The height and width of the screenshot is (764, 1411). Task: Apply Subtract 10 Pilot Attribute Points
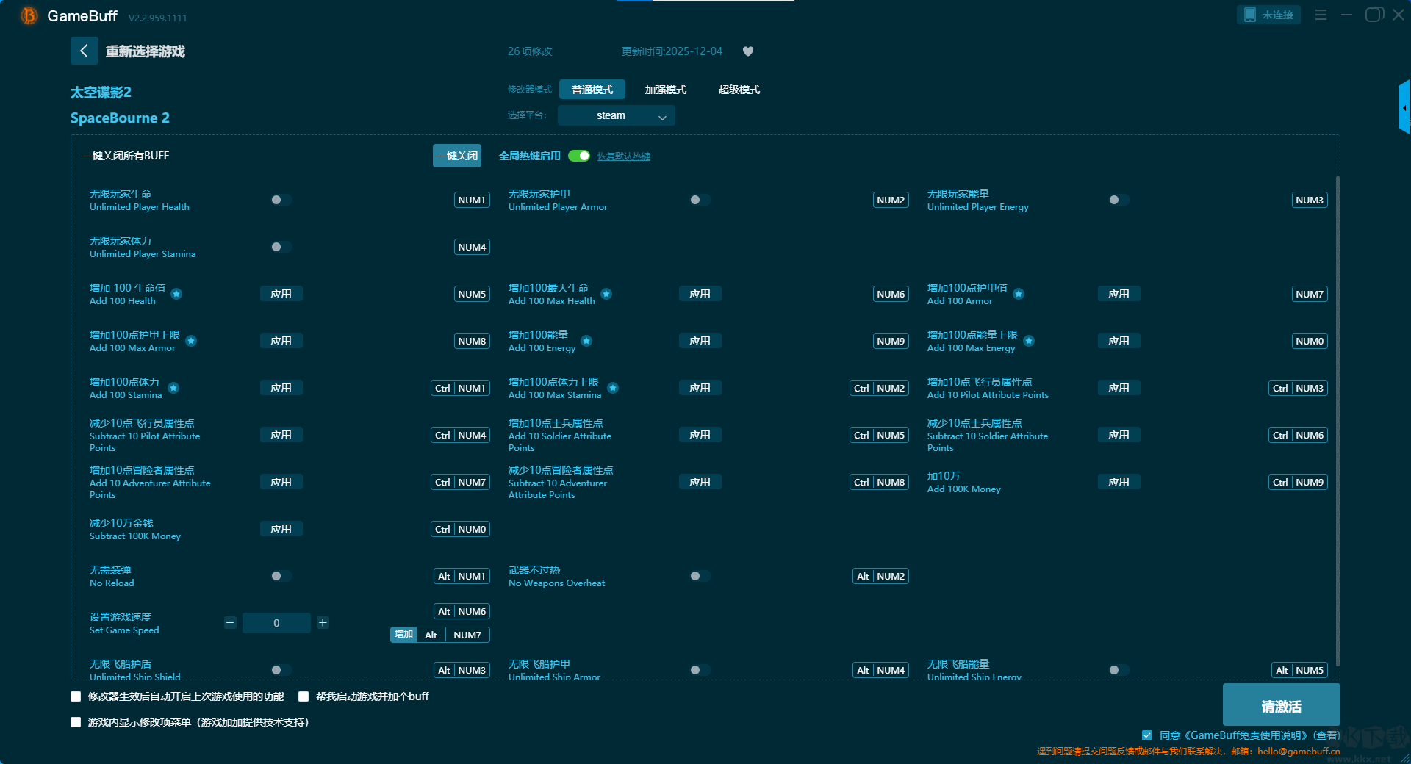pos(281,435)
